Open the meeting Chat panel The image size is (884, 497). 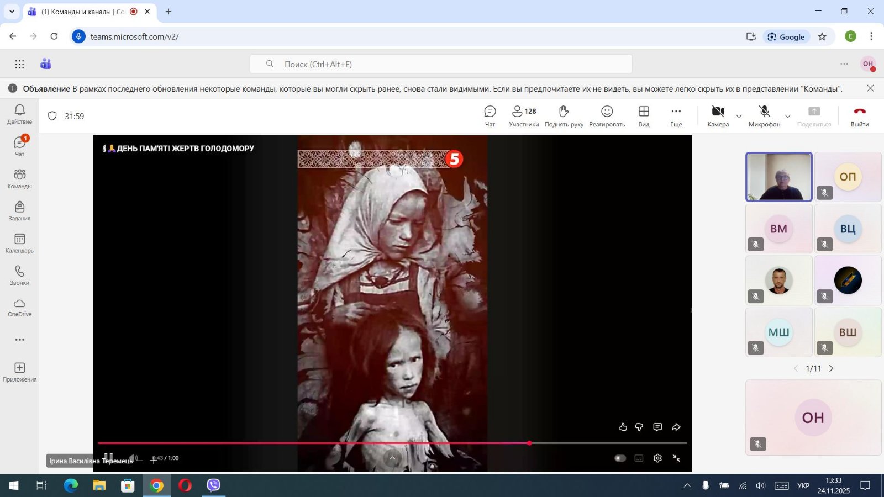pos(490,116)
